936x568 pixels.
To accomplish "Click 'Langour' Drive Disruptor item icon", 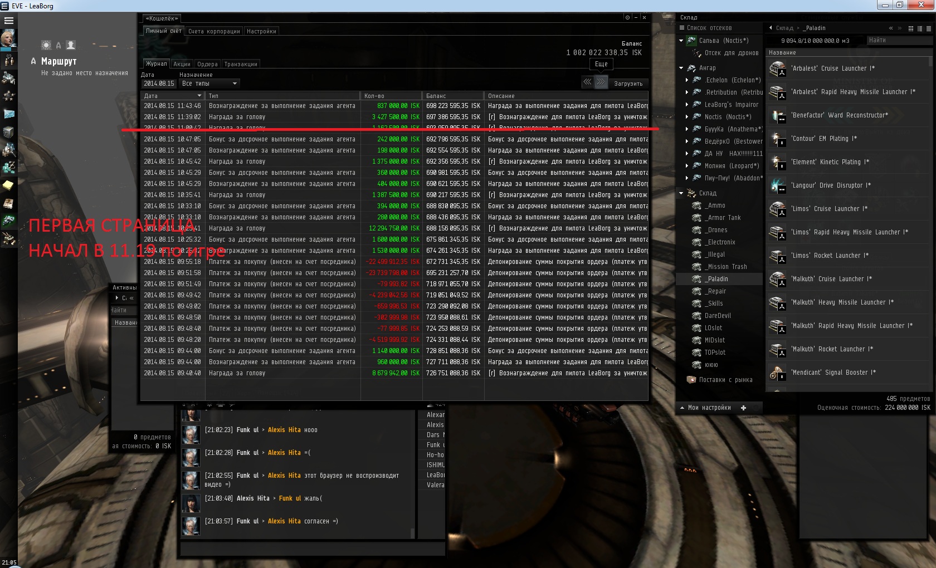I will pos(777,185).
